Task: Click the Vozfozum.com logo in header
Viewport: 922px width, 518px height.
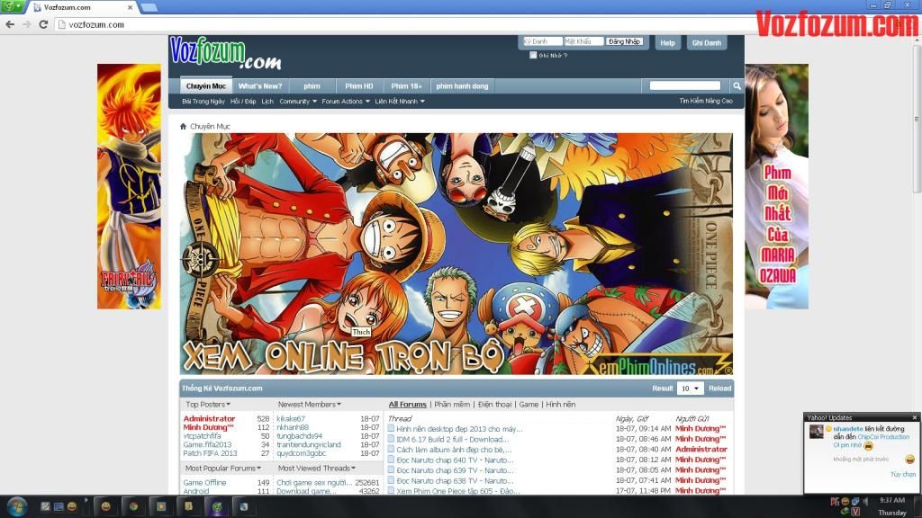Action: pos(225,54)
